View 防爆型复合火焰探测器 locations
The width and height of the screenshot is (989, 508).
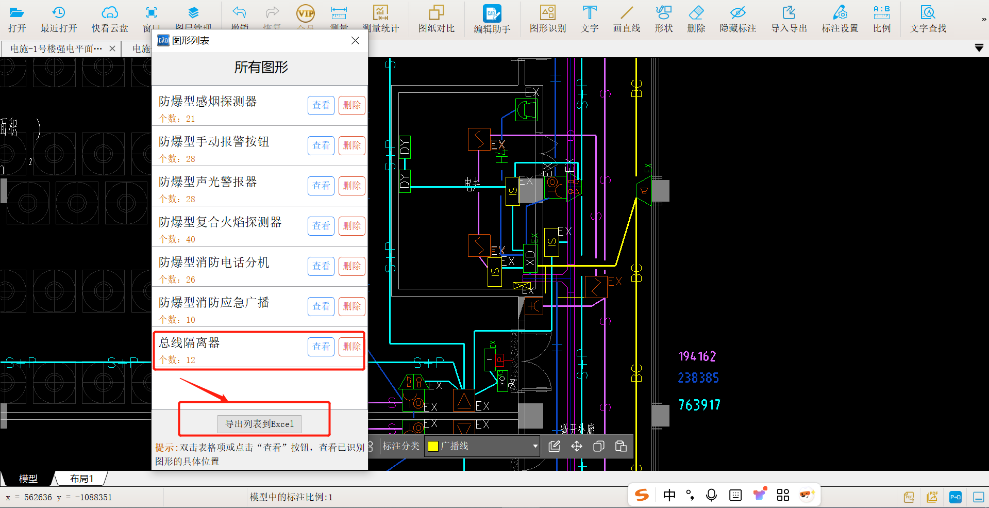tap(321, 226)
